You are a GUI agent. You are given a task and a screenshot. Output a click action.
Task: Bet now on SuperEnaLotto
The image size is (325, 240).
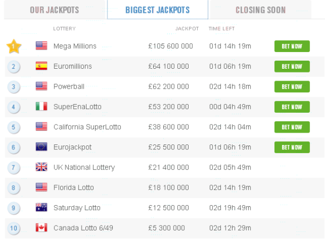click(x=292, y=107)
